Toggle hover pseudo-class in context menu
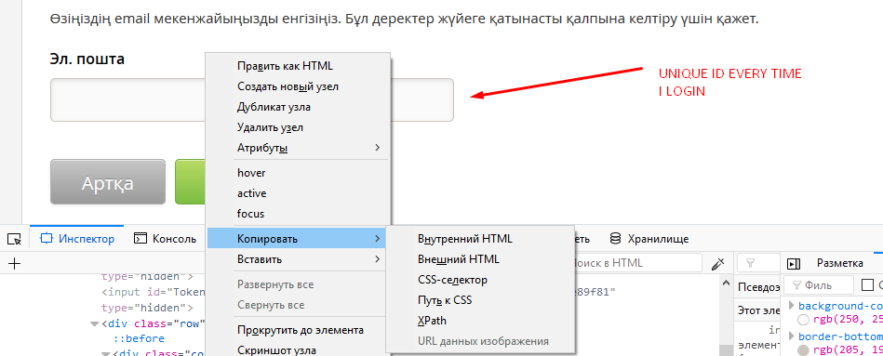883x356 pixels. 299,173
